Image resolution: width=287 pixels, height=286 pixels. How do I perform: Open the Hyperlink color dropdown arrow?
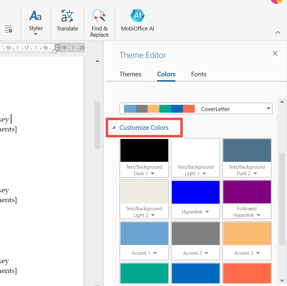(207, 212)
